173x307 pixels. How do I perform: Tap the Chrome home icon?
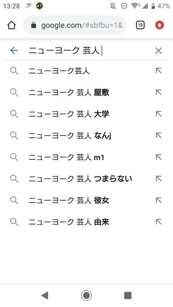(12, 25)
